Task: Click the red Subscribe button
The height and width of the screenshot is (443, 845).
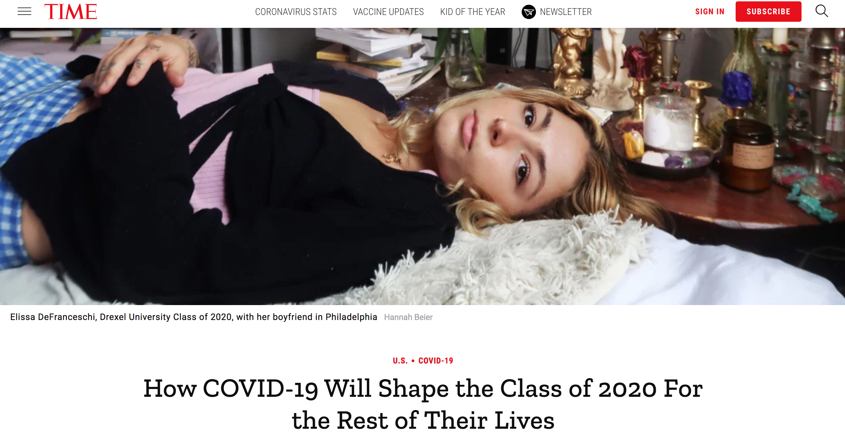Action: [x=768, y=12]
